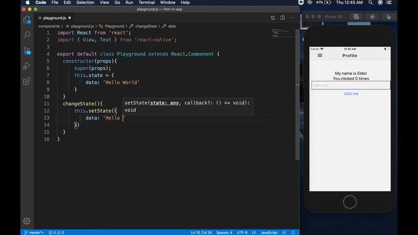This screenshot has width=418, height=235.
Task: Expand the Playground class breadcrumb
Action: point(114,26)
